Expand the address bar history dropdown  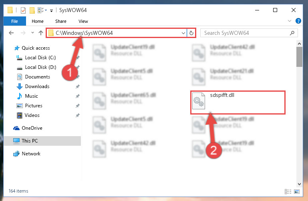coord(183,33)
